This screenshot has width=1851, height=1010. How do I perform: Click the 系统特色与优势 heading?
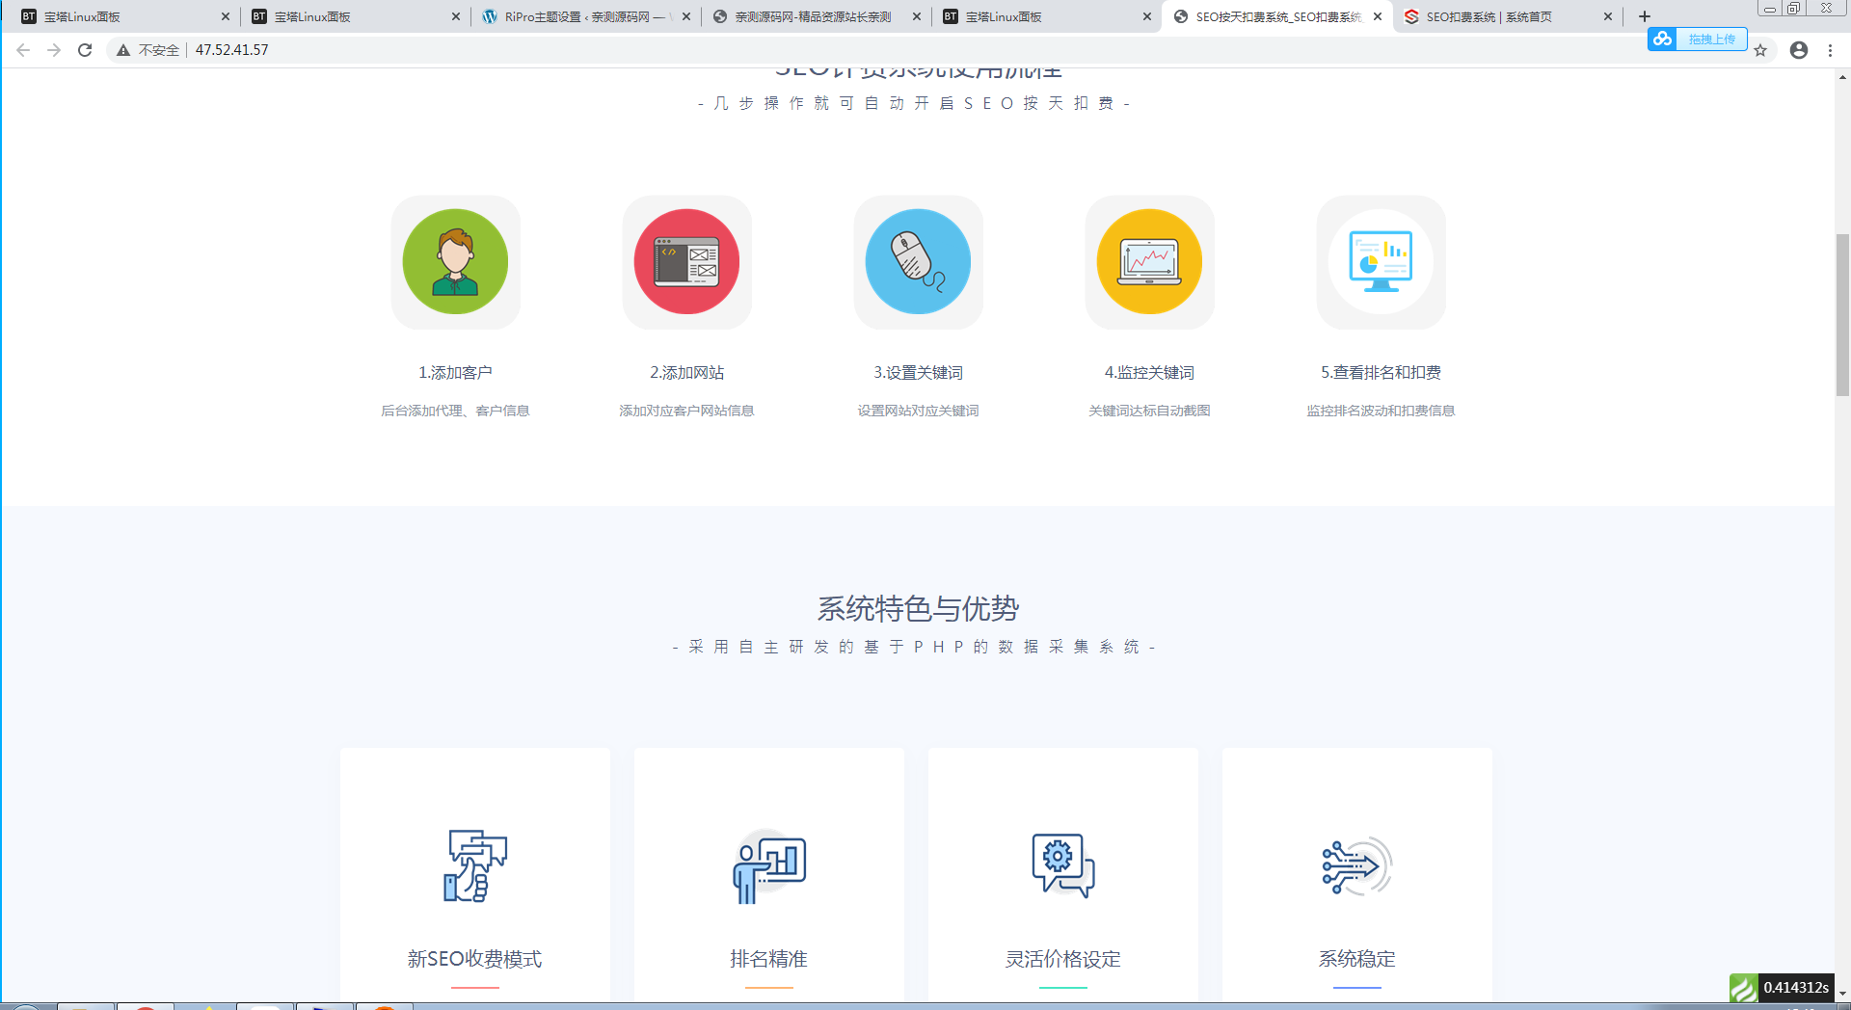[x=918, y=609]
